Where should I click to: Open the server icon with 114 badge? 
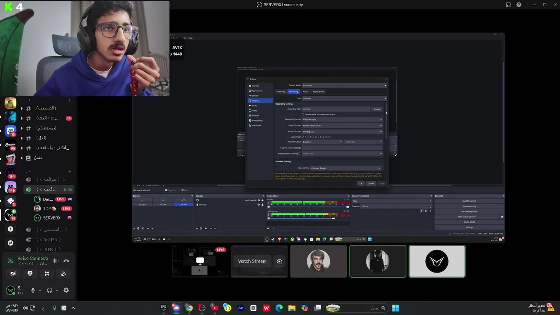pos(10,173)
